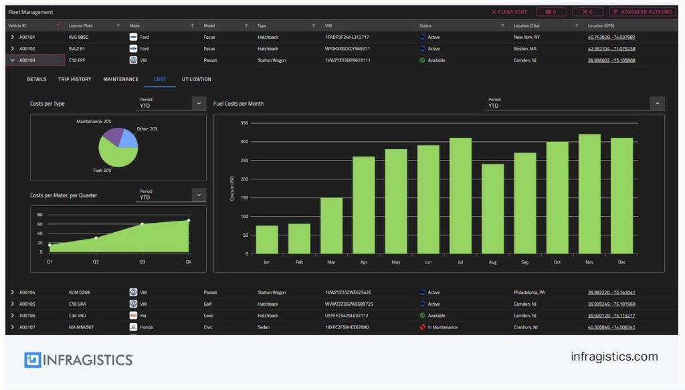Click the In Maintenance status icon for A00107

423,327
